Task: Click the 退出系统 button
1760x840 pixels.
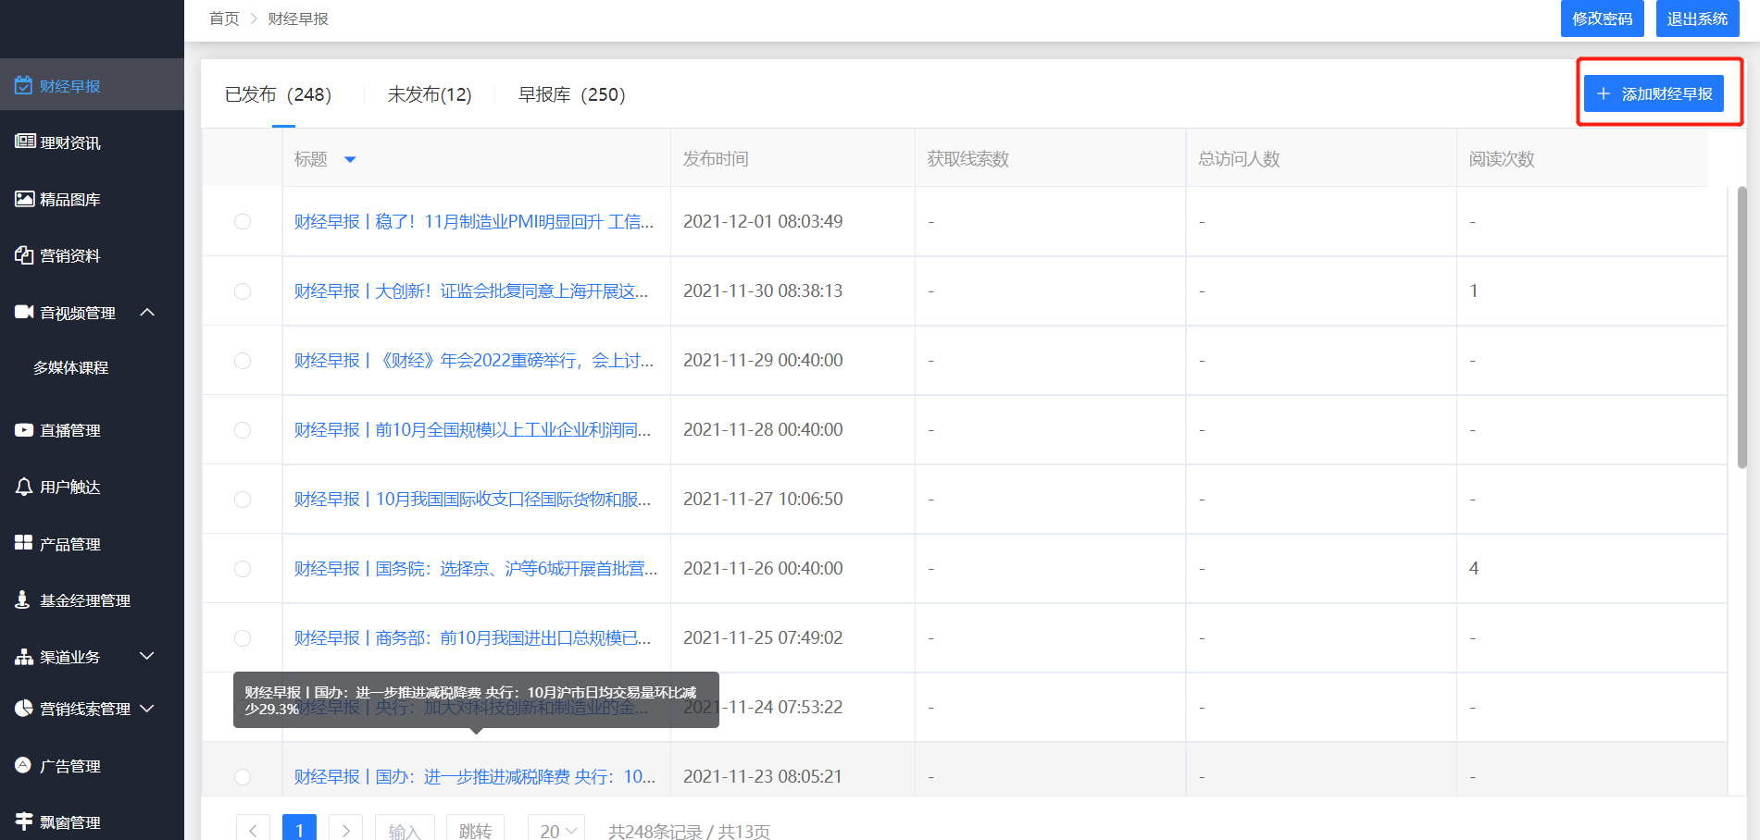Action: (1697, 19)
